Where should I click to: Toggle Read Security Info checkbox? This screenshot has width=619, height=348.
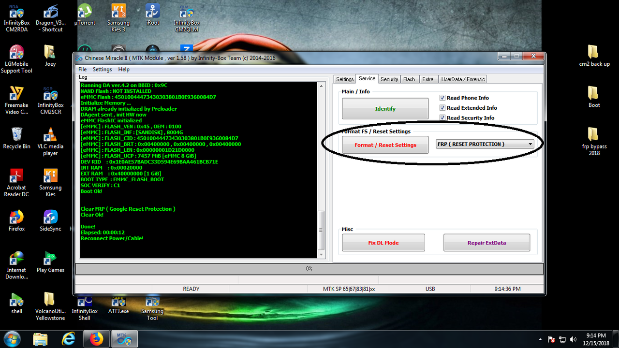click(442, 117)
